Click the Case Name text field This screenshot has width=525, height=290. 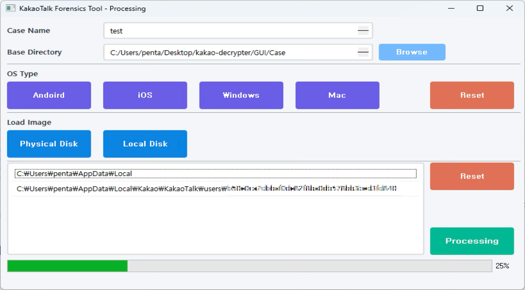pyautogui.click(x=238, y=31)
